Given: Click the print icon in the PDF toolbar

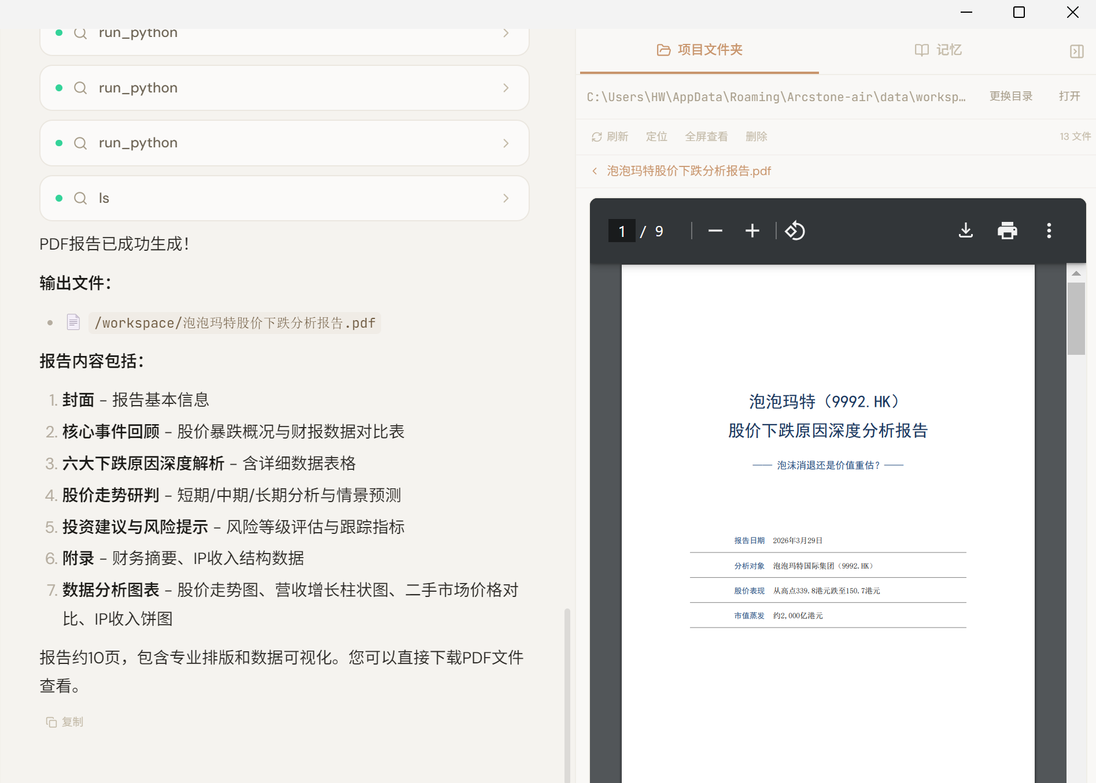Looking at the screenshot, I should 1008,231.
